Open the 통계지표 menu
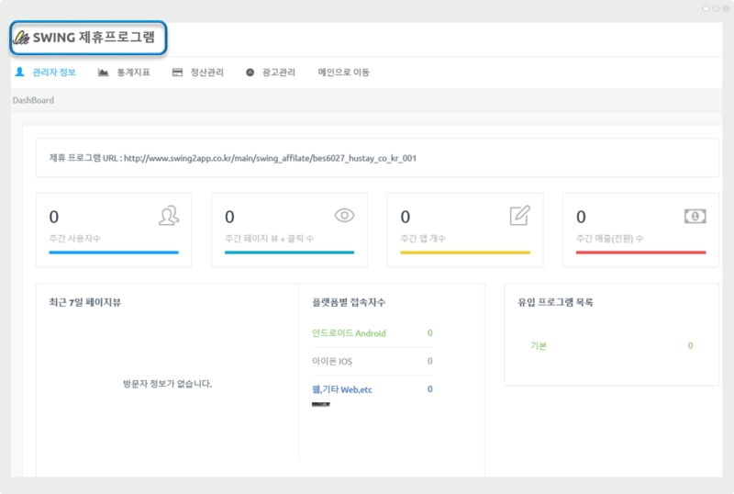This screenshot has height=494, width=734. click(x=133, y=72)
